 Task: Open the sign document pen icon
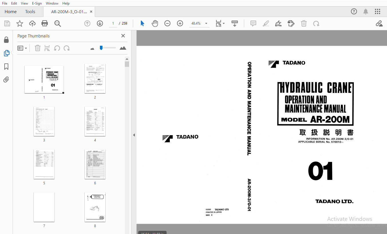pyautogui.click(x=278, y=23)
